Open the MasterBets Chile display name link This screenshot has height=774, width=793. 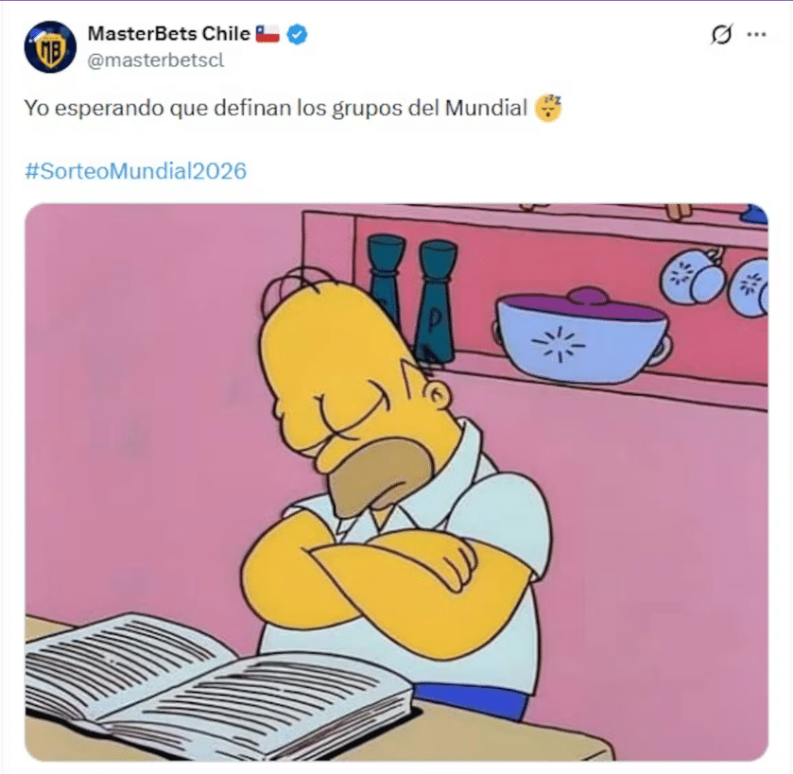click(x=169, y=34)
